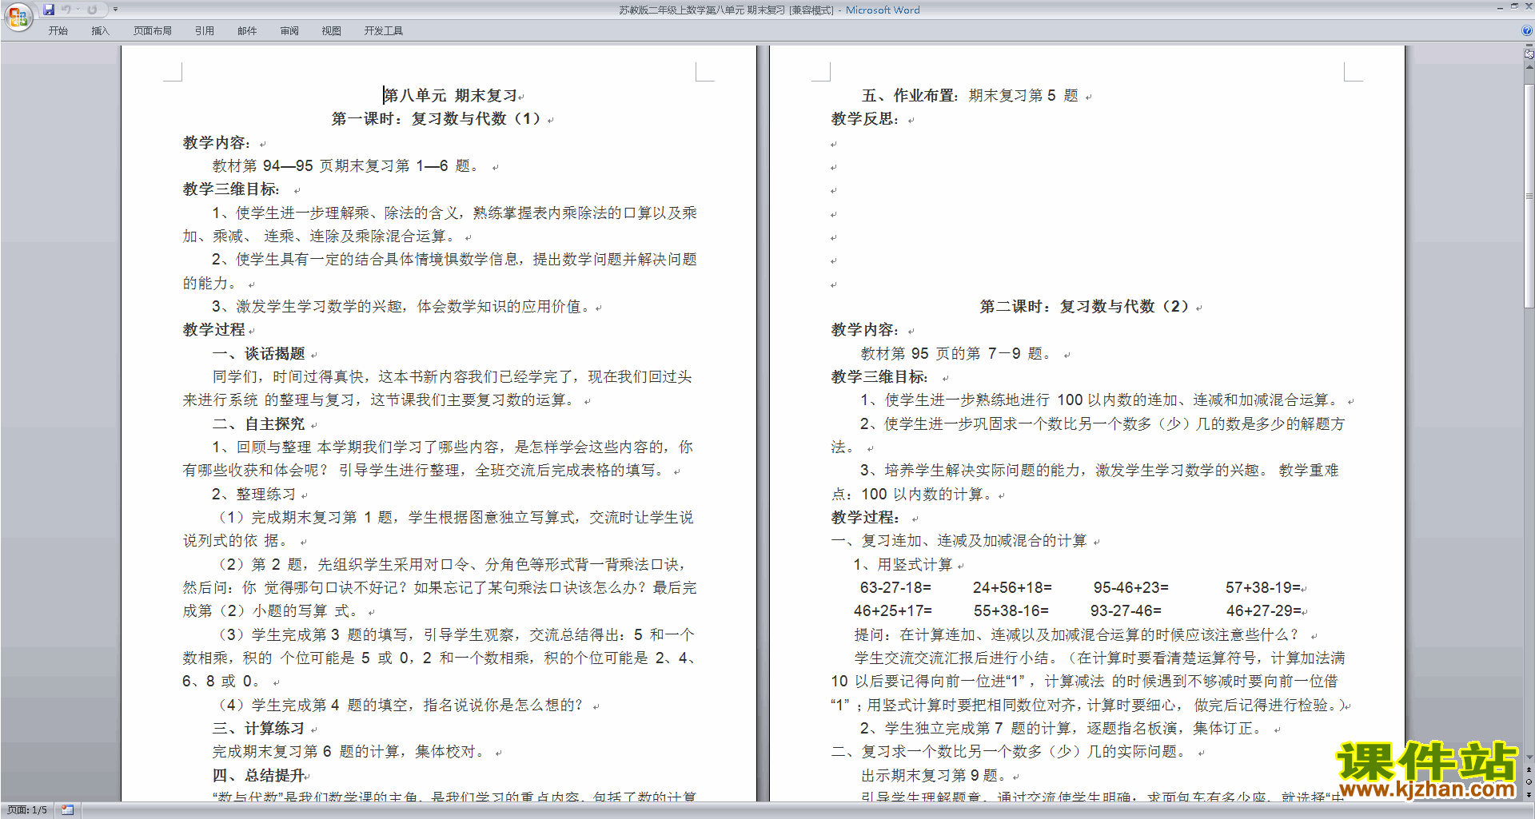This screenshot has width=1535, height=819.
Task: Click the expression 46+25+17=
Action: (x=893, y=610)
